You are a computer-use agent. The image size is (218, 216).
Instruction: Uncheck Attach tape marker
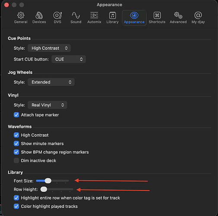[16, 115]
